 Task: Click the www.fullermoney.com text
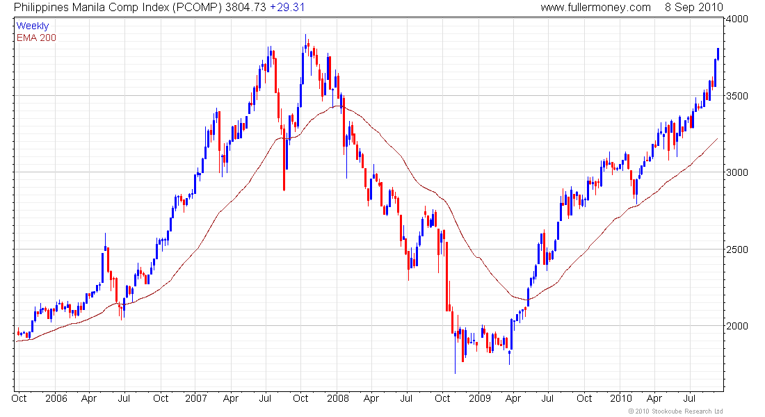(595, 8)
